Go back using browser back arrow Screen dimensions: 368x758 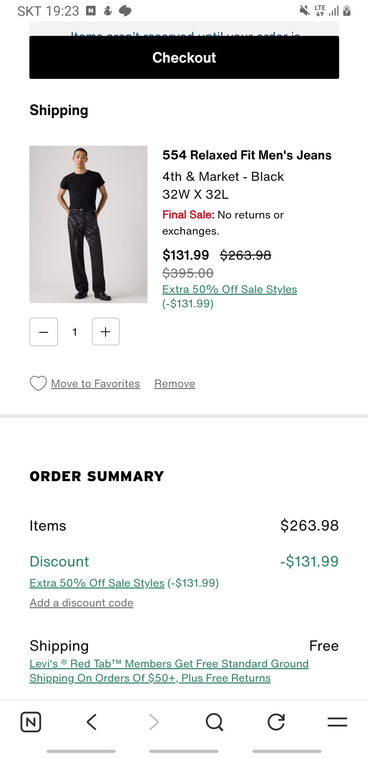point(91,722)
